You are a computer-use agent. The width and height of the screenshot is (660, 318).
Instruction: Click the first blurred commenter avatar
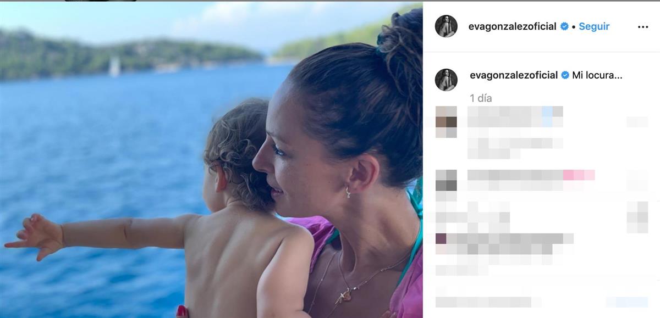(x=446, y=122)
